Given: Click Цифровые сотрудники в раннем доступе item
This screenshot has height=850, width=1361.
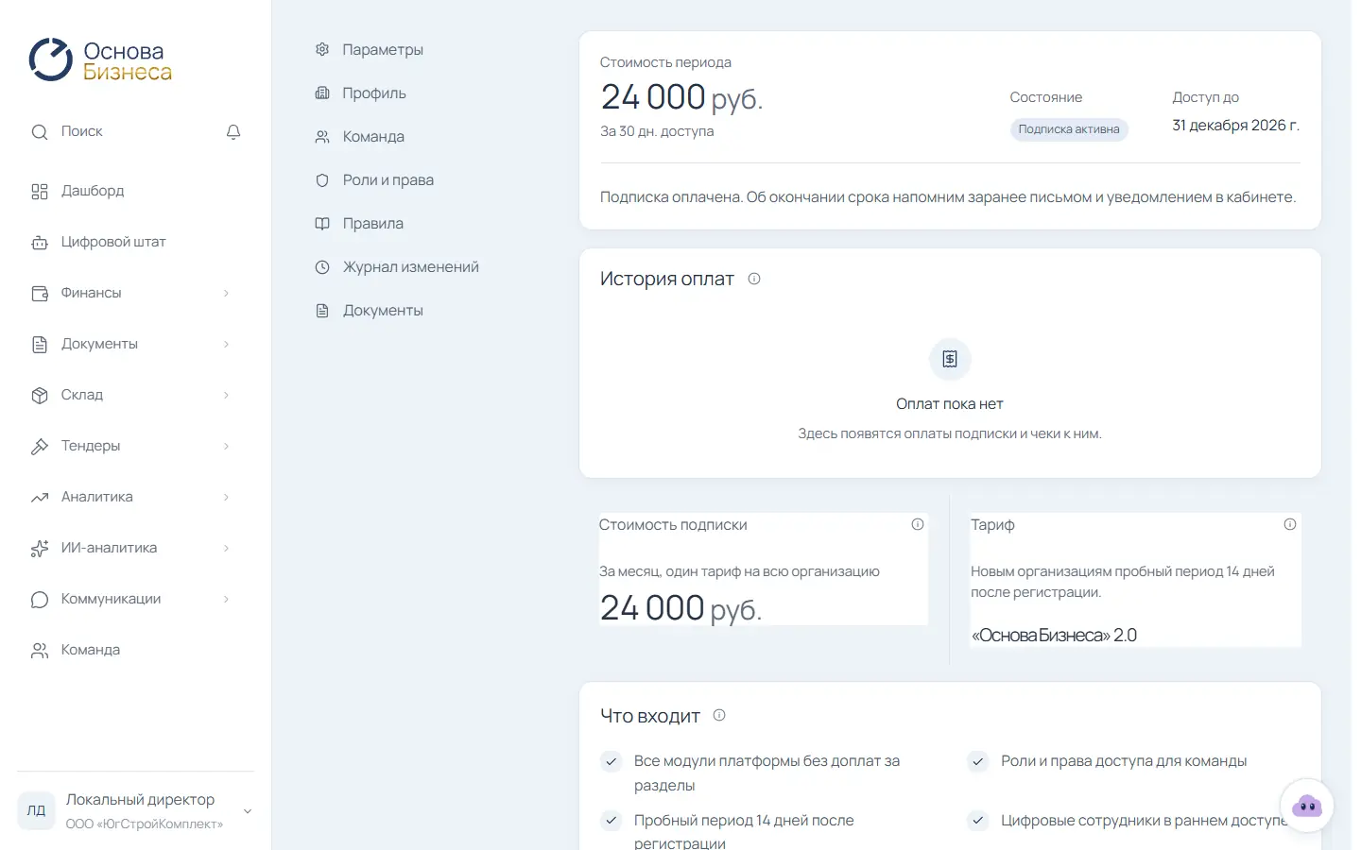Looking at the screenshot, I should (1144, 821).
